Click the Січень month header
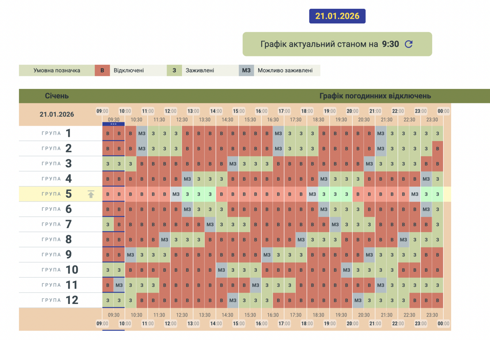This screenshot has width=490, height=340. (57, 96)
